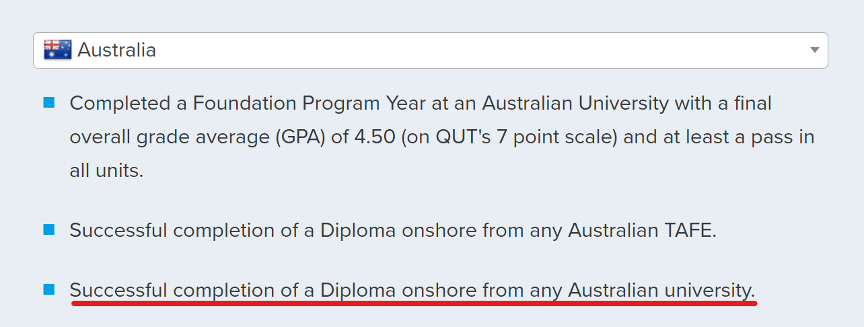Click the Australian flag icon

point(57,50)
